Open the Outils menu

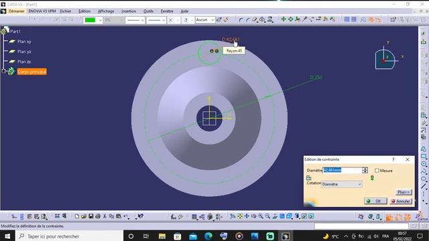(x=149, y=11)
